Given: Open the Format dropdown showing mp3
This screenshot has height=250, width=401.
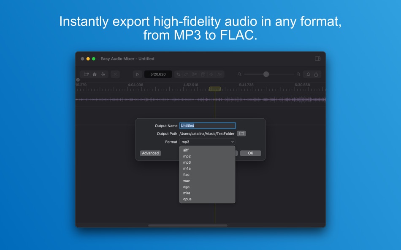Looking at the screenshot, I should tap(207, 142).
